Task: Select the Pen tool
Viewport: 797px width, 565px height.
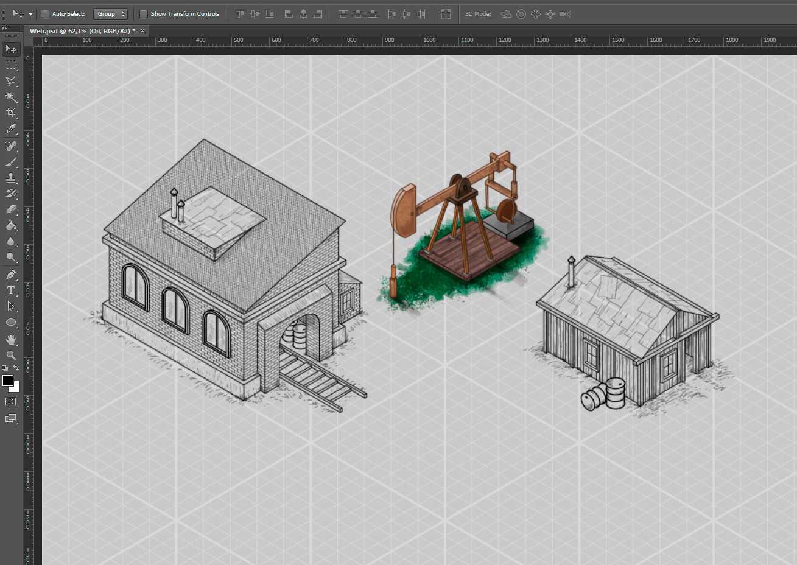Action: click(x=11, y=275)
